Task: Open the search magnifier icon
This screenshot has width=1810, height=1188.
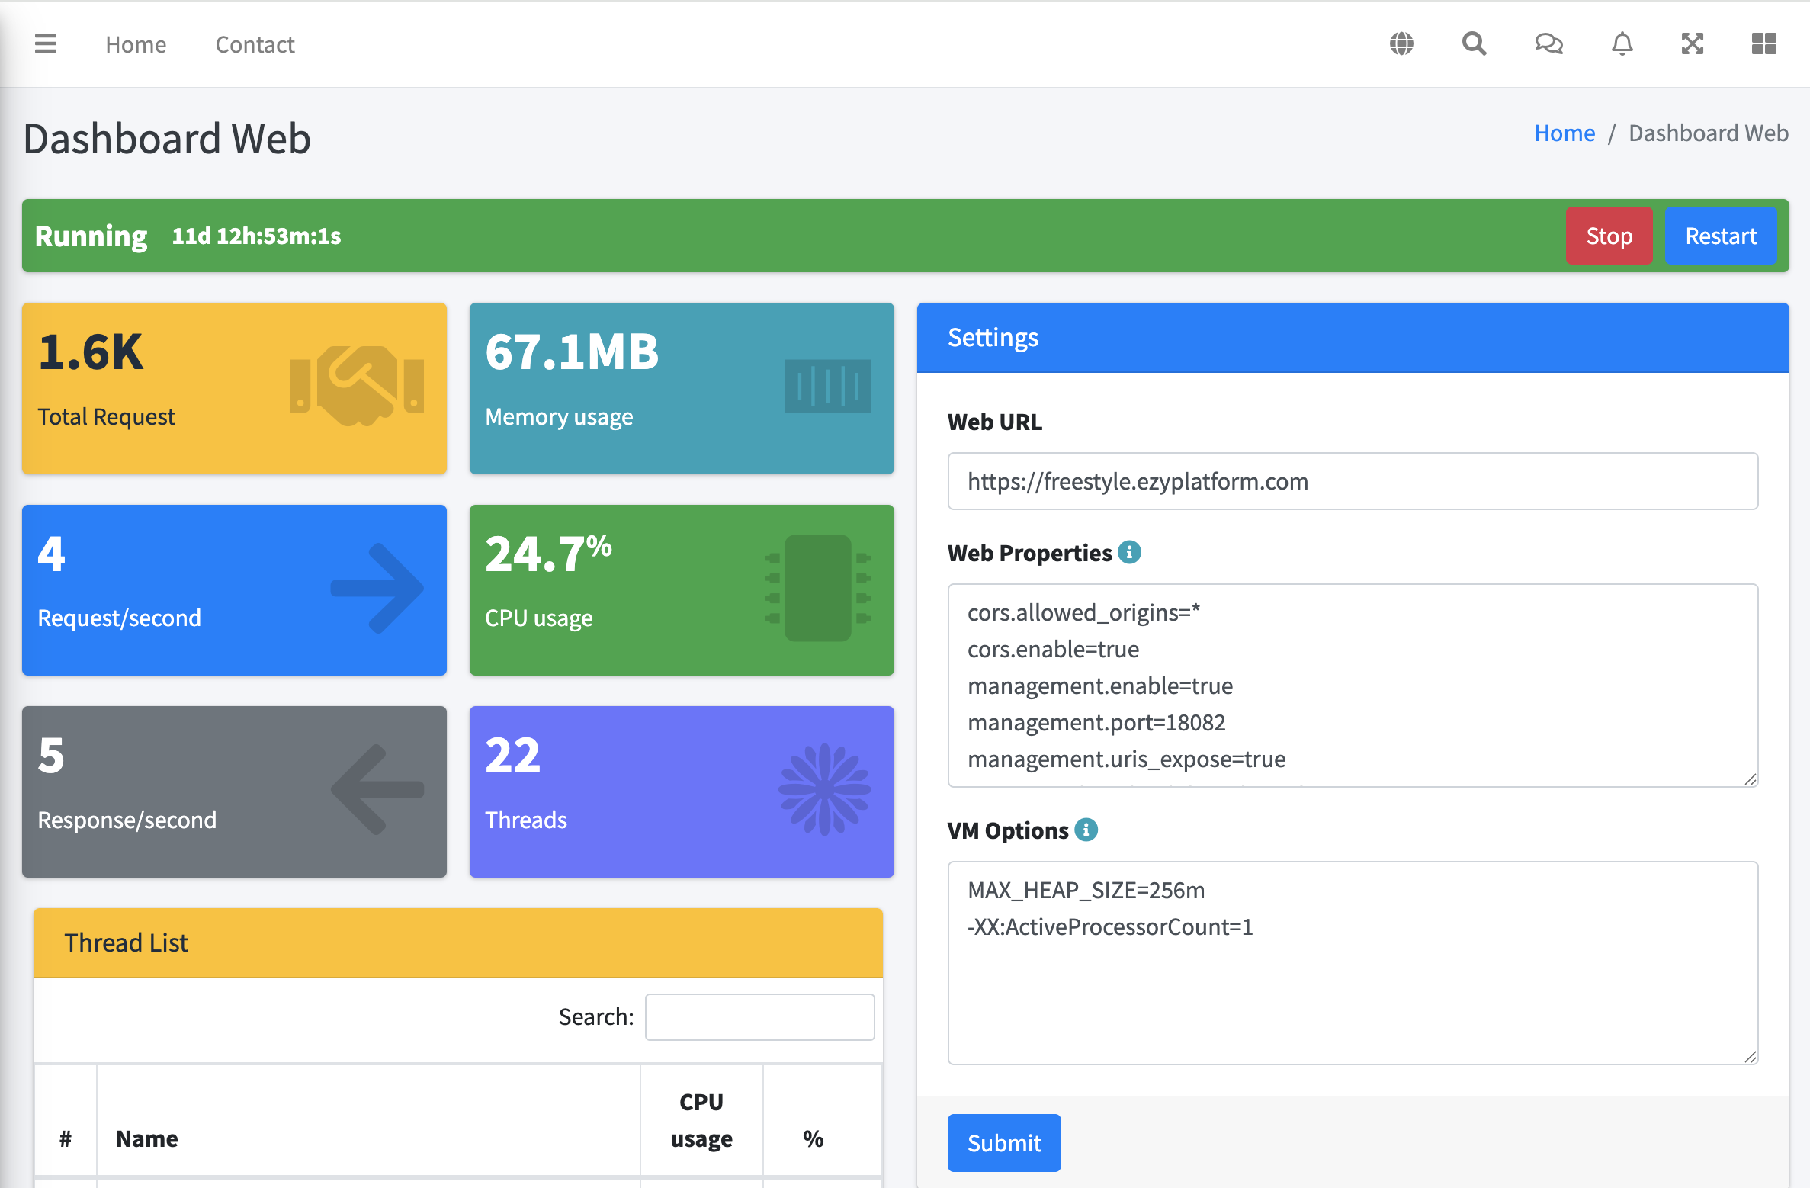Action: pos(1474,44)
